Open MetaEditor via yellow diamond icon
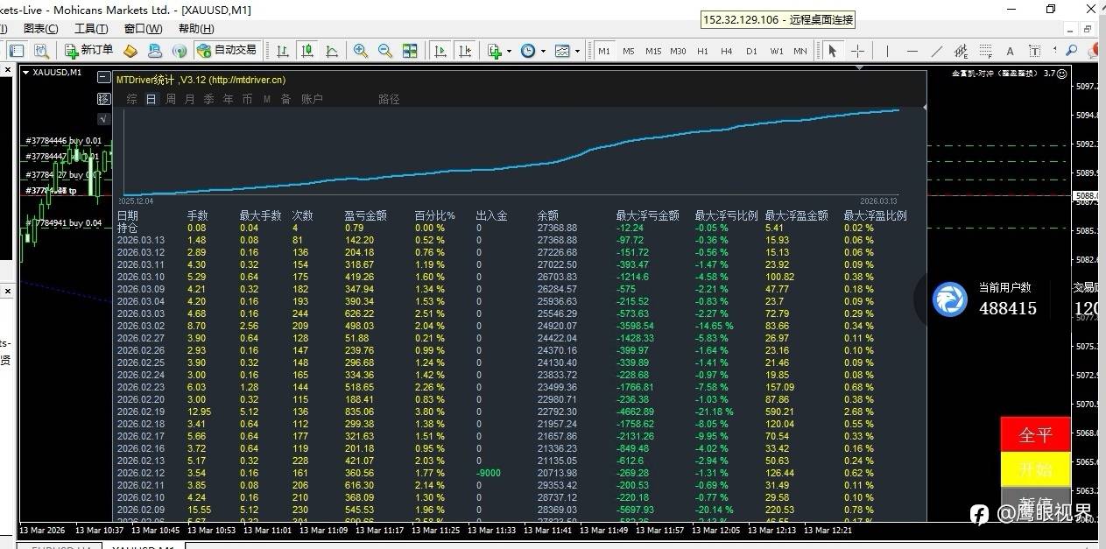This screenshot has height=549, width=1106. (x=130, y=51)
